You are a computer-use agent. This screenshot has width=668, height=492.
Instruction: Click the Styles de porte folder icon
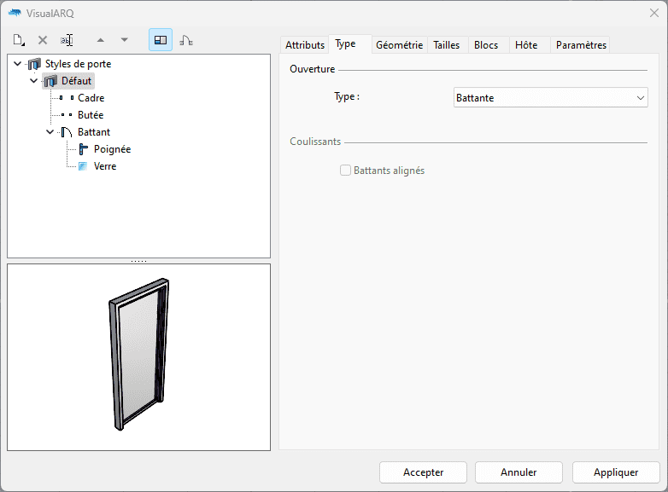(34, 64)
